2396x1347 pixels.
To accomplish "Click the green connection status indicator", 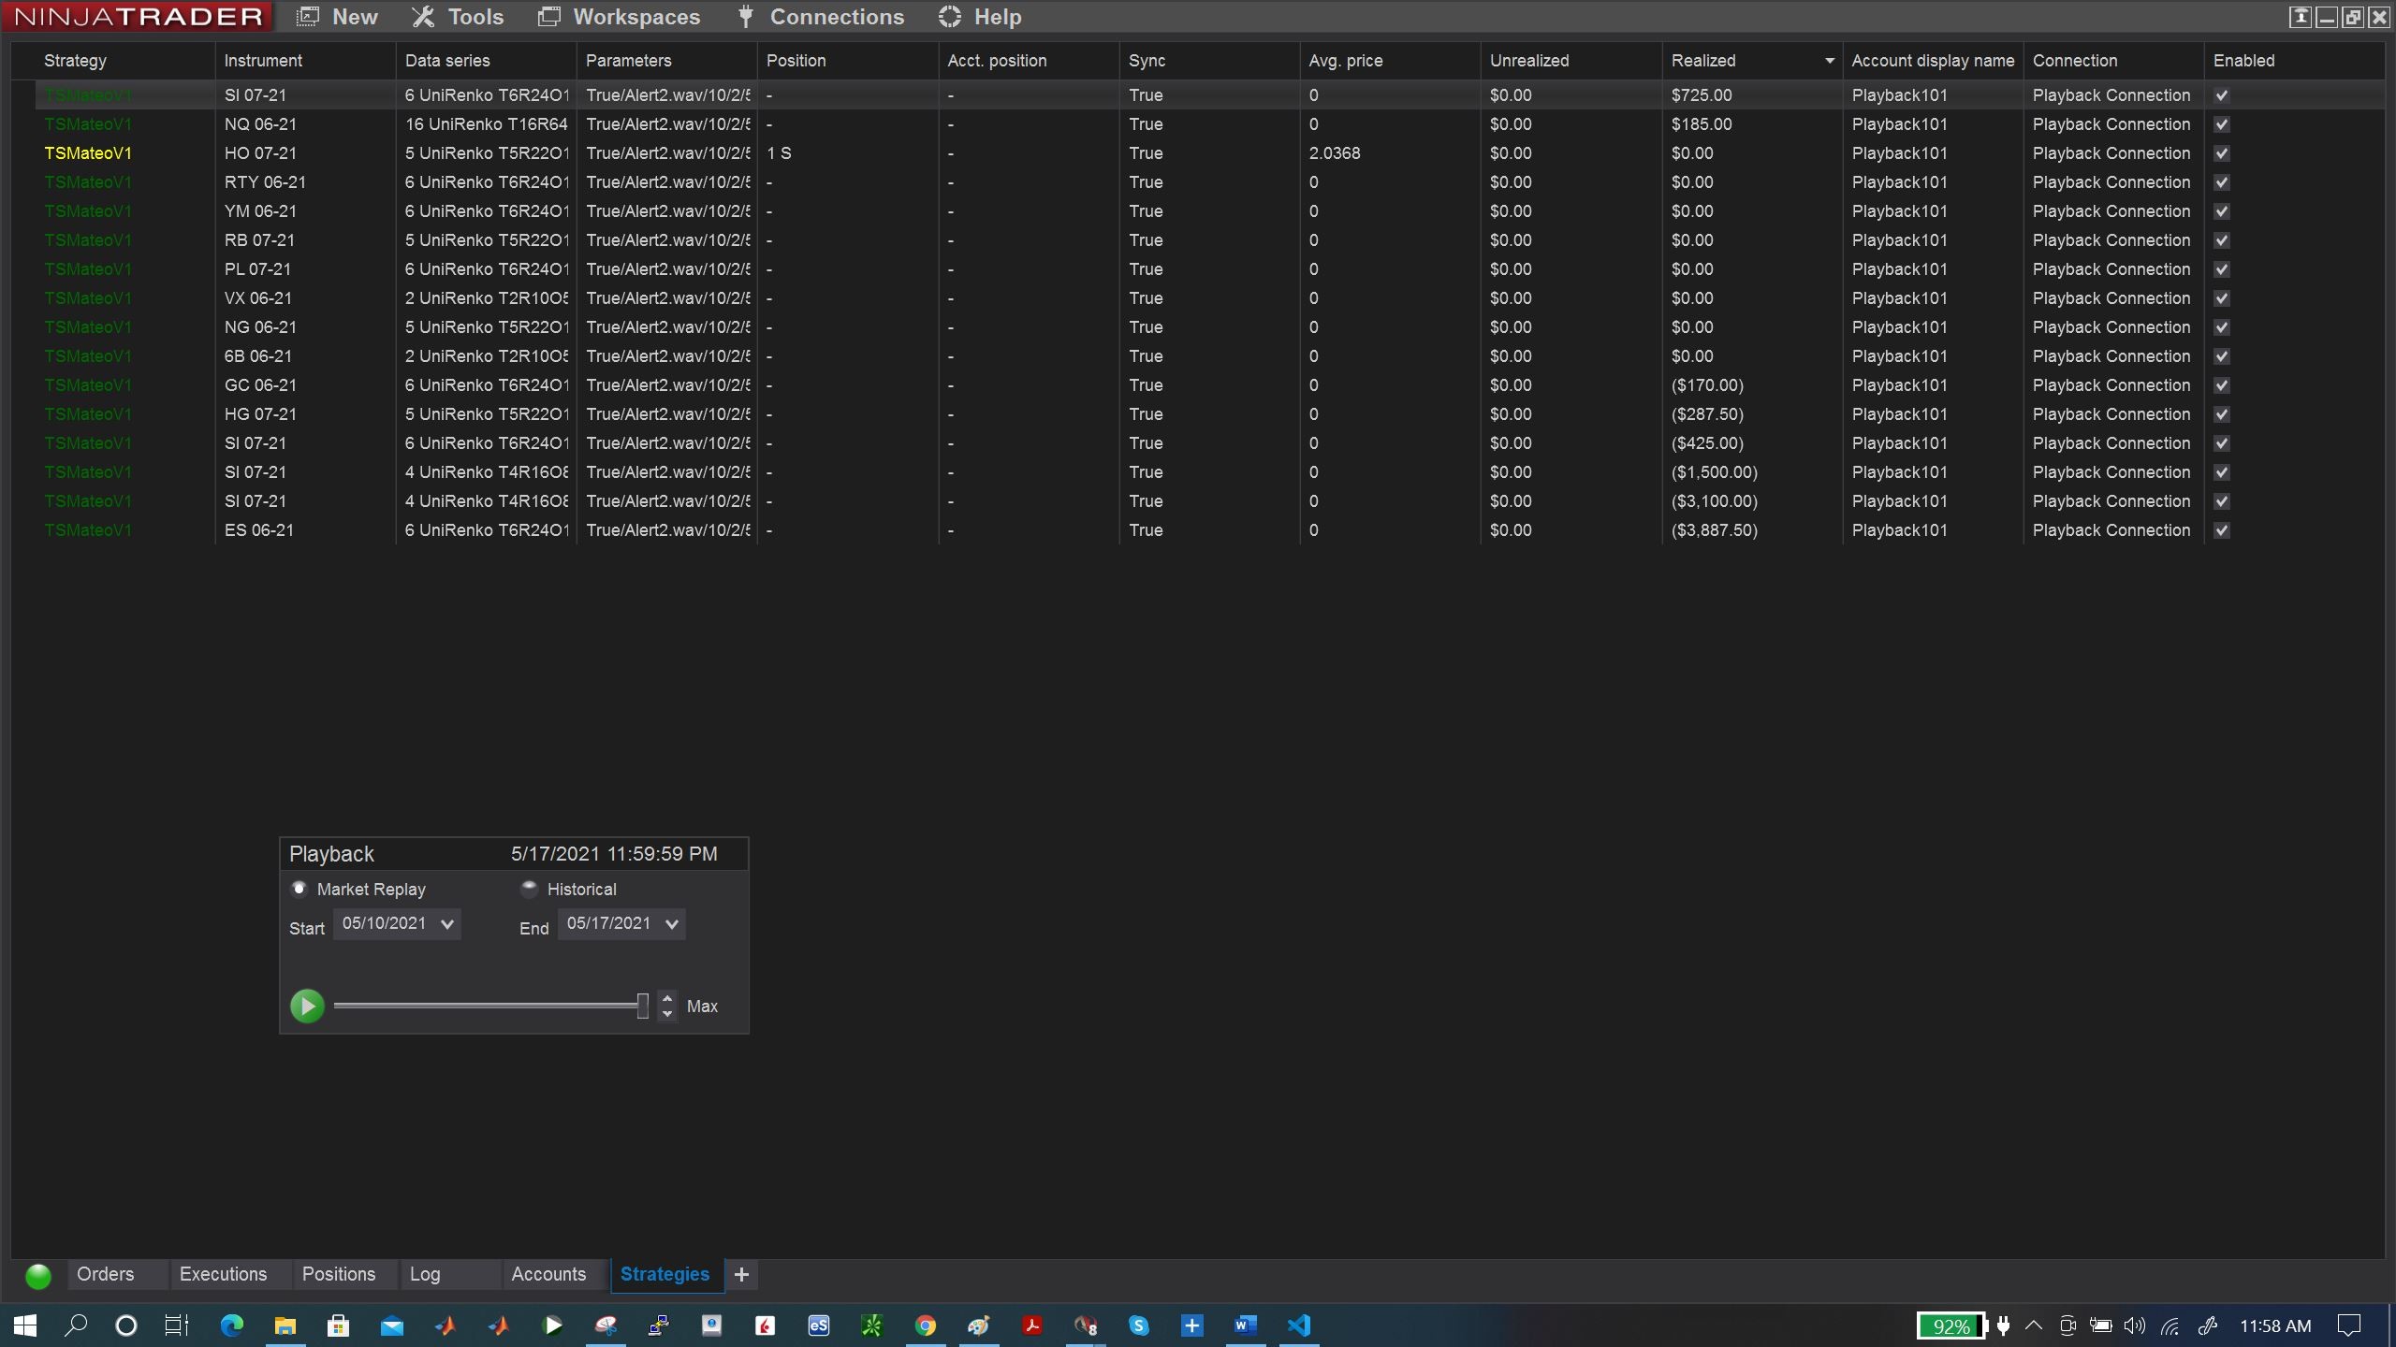I will pyautogui.click(x=38, y=1276).
